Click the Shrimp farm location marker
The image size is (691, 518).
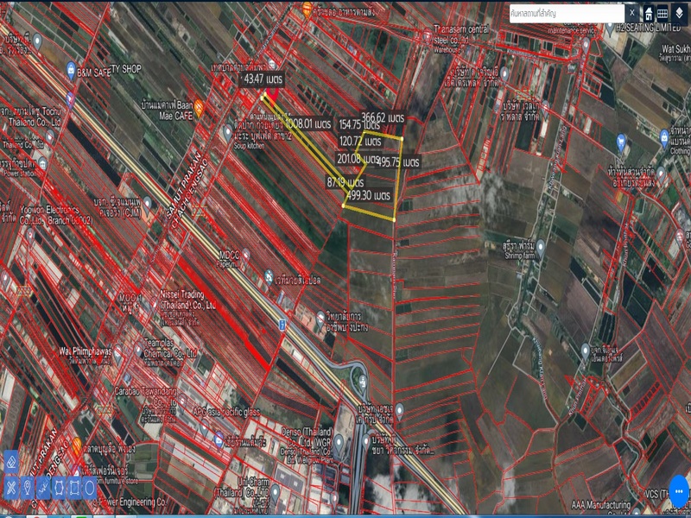(x=540, y=246)
